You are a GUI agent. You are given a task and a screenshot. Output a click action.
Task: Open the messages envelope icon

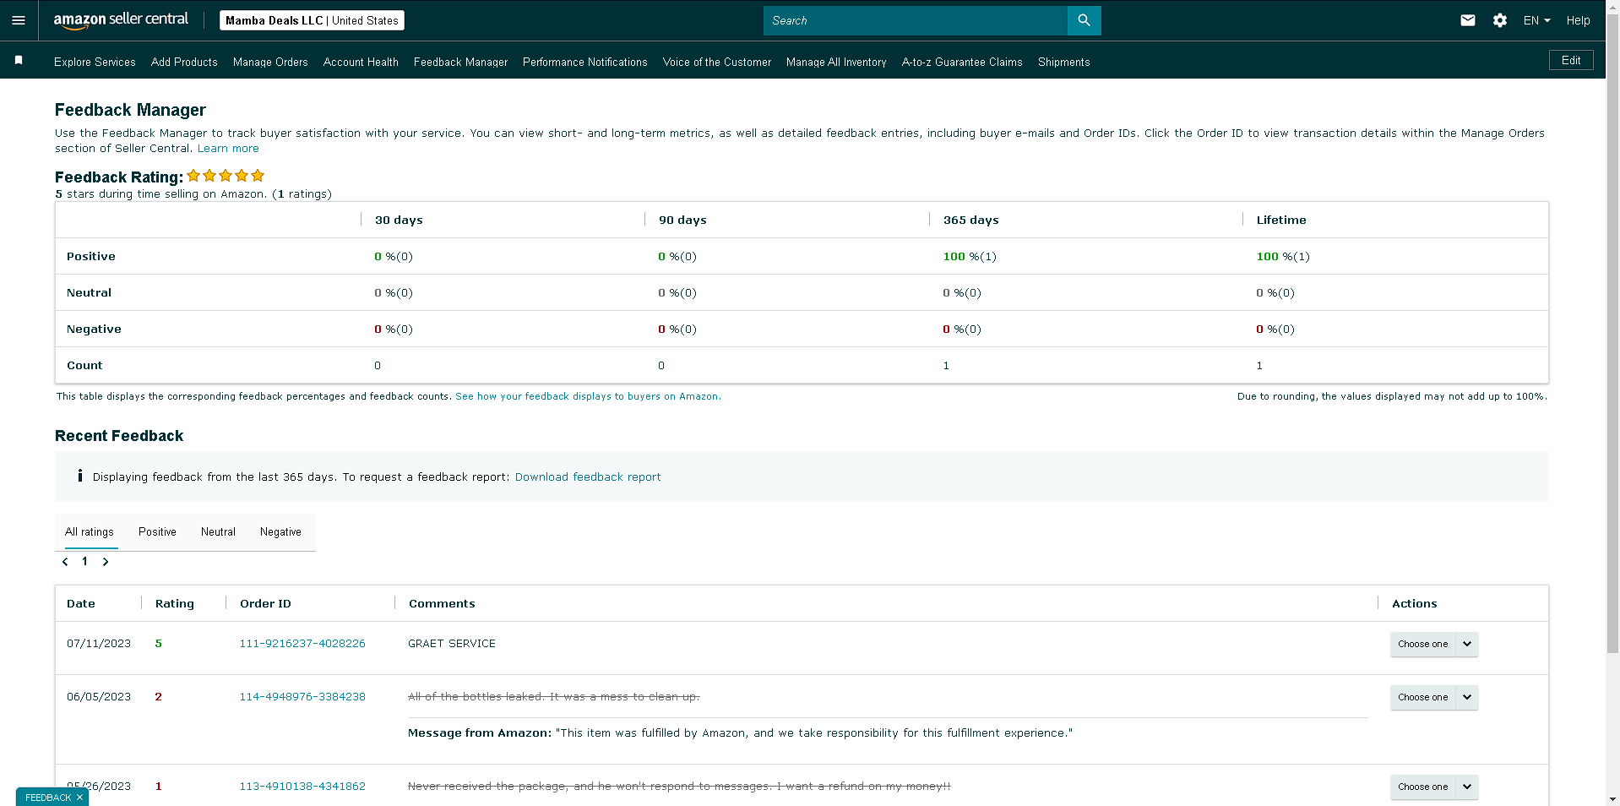click(x=1468, y=20)
